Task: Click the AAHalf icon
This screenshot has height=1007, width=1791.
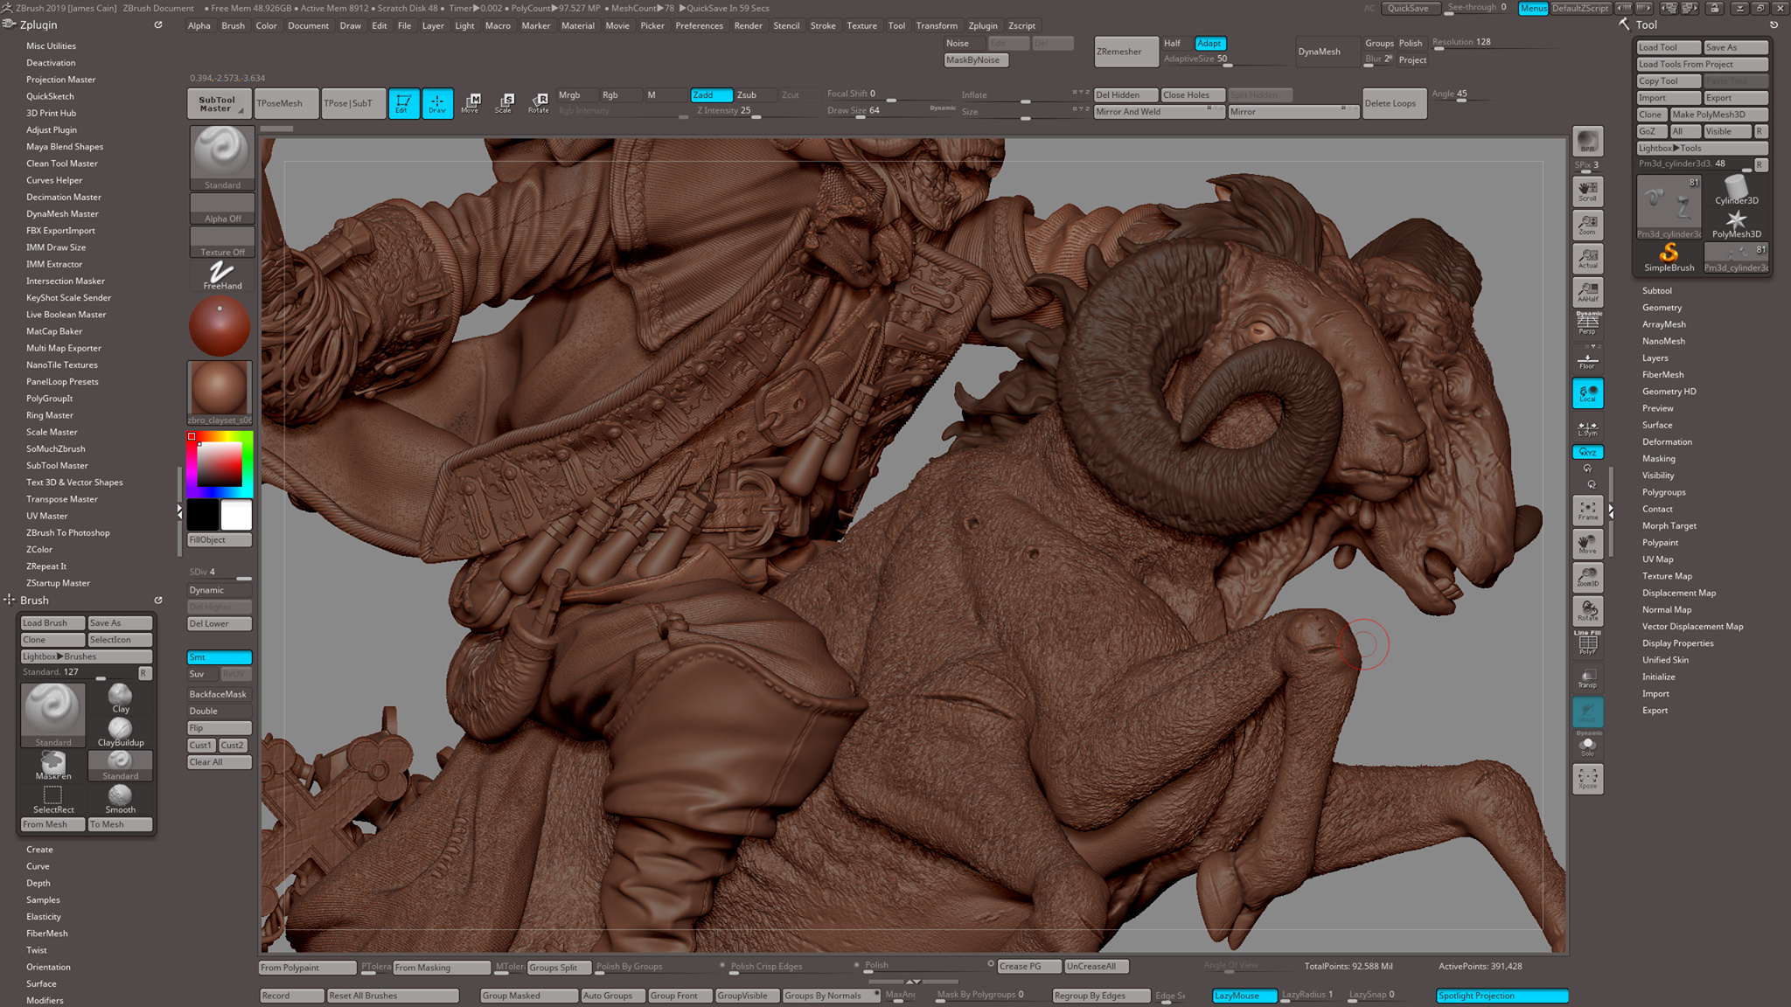Action: coord(1587,291)
